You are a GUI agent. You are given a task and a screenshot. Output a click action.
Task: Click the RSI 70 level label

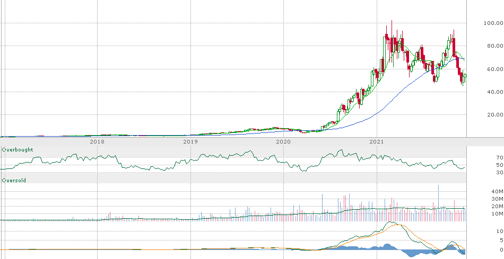[x=500, y=158]
